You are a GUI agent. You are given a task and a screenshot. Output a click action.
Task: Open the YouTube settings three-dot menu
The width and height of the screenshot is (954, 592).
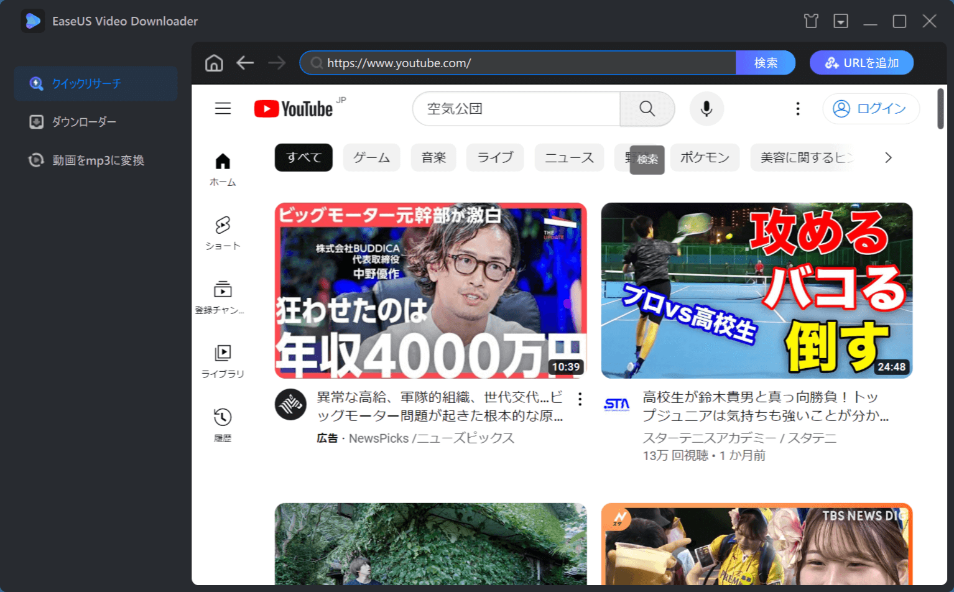tap(798, 109)
